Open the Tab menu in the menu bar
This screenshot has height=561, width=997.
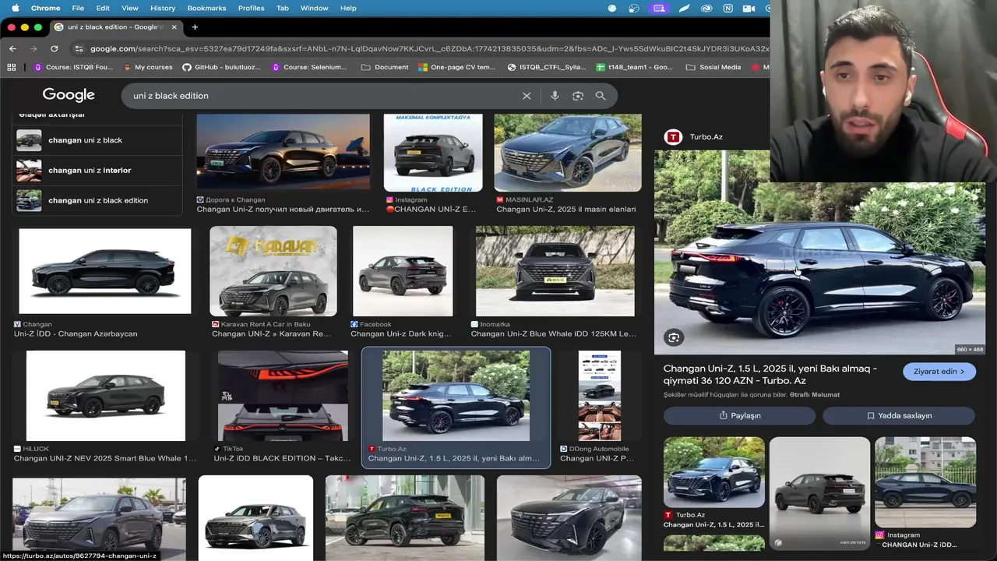click(x=283, y=8)
